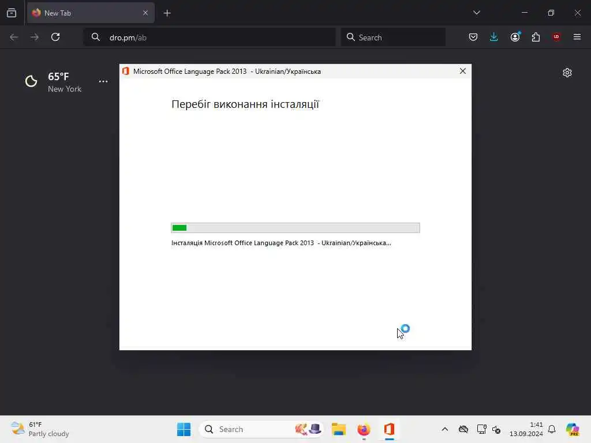The image size is (591, 443).
Task: Open the taskbar weather widget
Action: (x=40, y=429)
